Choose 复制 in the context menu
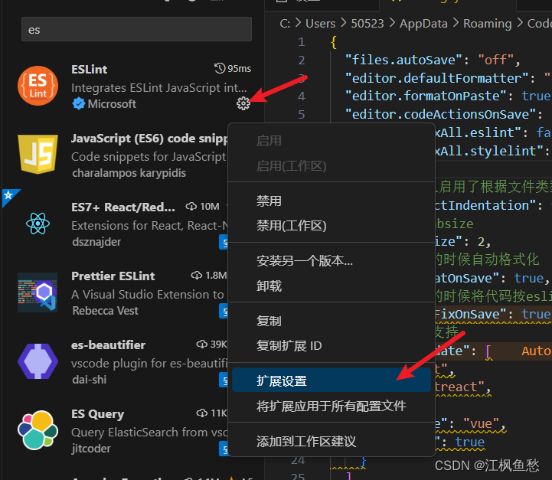 tap(331, 322)
